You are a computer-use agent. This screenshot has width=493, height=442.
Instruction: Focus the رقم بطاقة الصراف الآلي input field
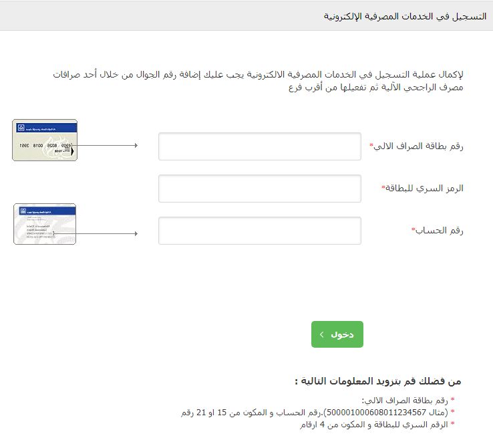[x=259, y=146]
